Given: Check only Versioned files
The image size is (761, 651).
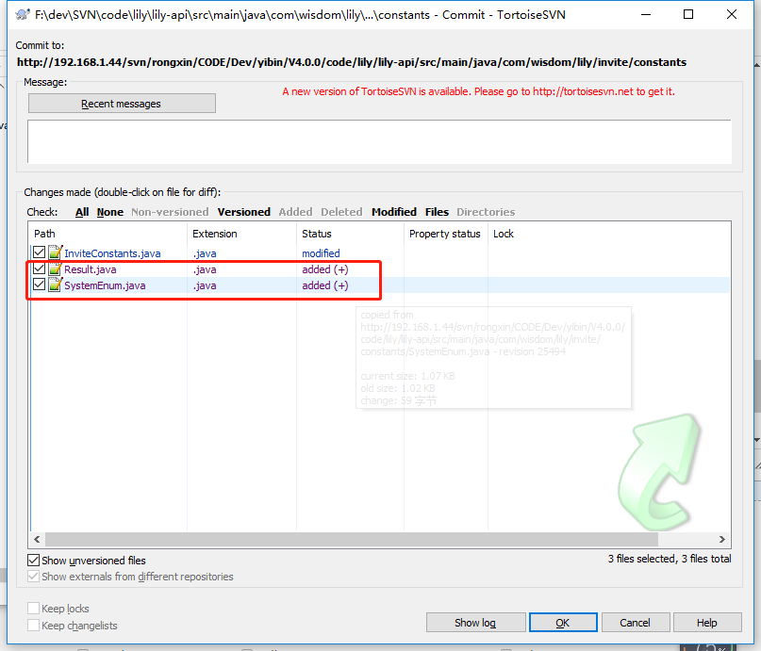Looking at the screenshot, I should [x=243, y=212].
